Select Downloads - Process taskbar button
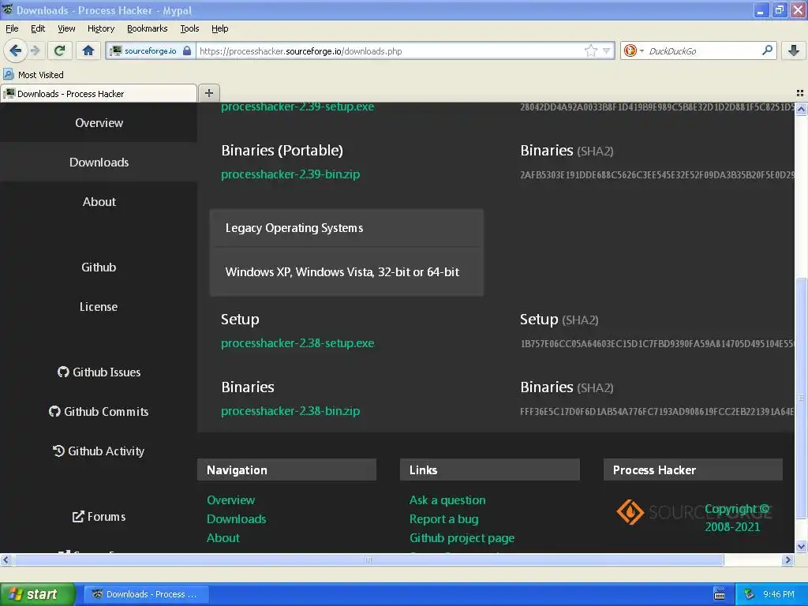The width and height of the screenshot is (808, 606). click(x=146, y=594)
